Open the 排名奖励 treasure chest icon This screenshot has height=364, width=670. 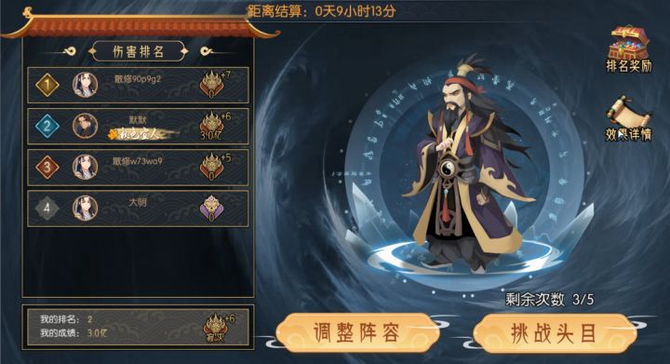pos(629,49)
